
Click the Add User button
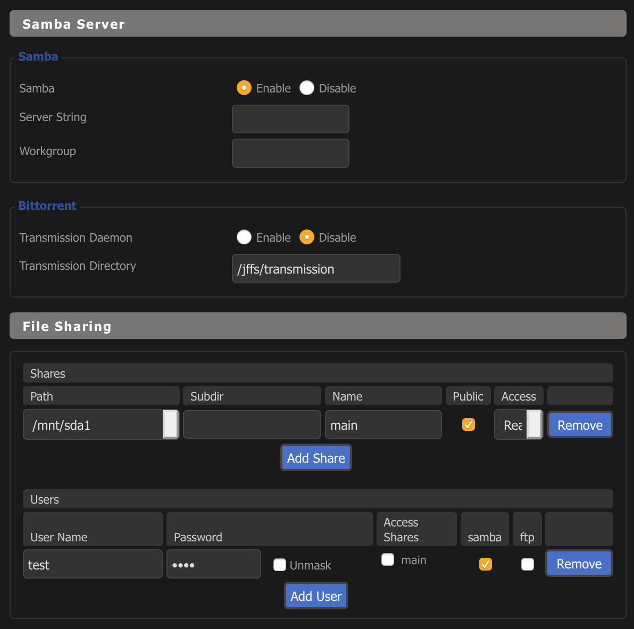pos(316,596)
